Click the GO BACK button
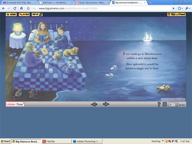The height and width of the screenshot is (144, 192). tap(24, 15)
